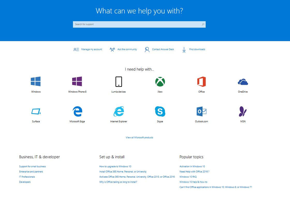Open Windows Phone 8 help icon
Viewport: 290px width, 197px height.
[x=77, y=81]
